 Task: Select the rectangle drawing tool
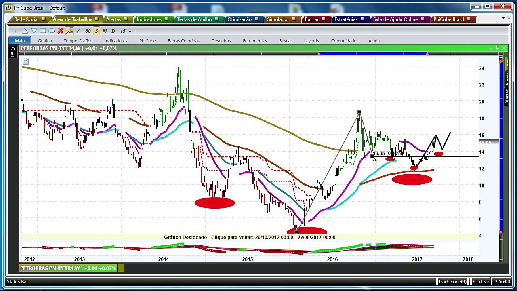[x=43, y=31]
